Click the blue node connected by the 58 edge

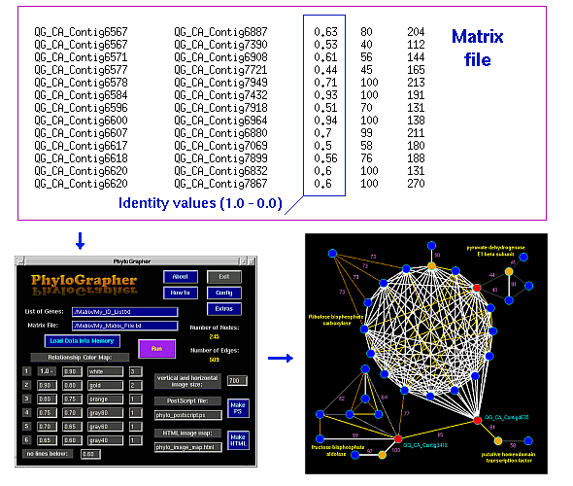(528, 441)
